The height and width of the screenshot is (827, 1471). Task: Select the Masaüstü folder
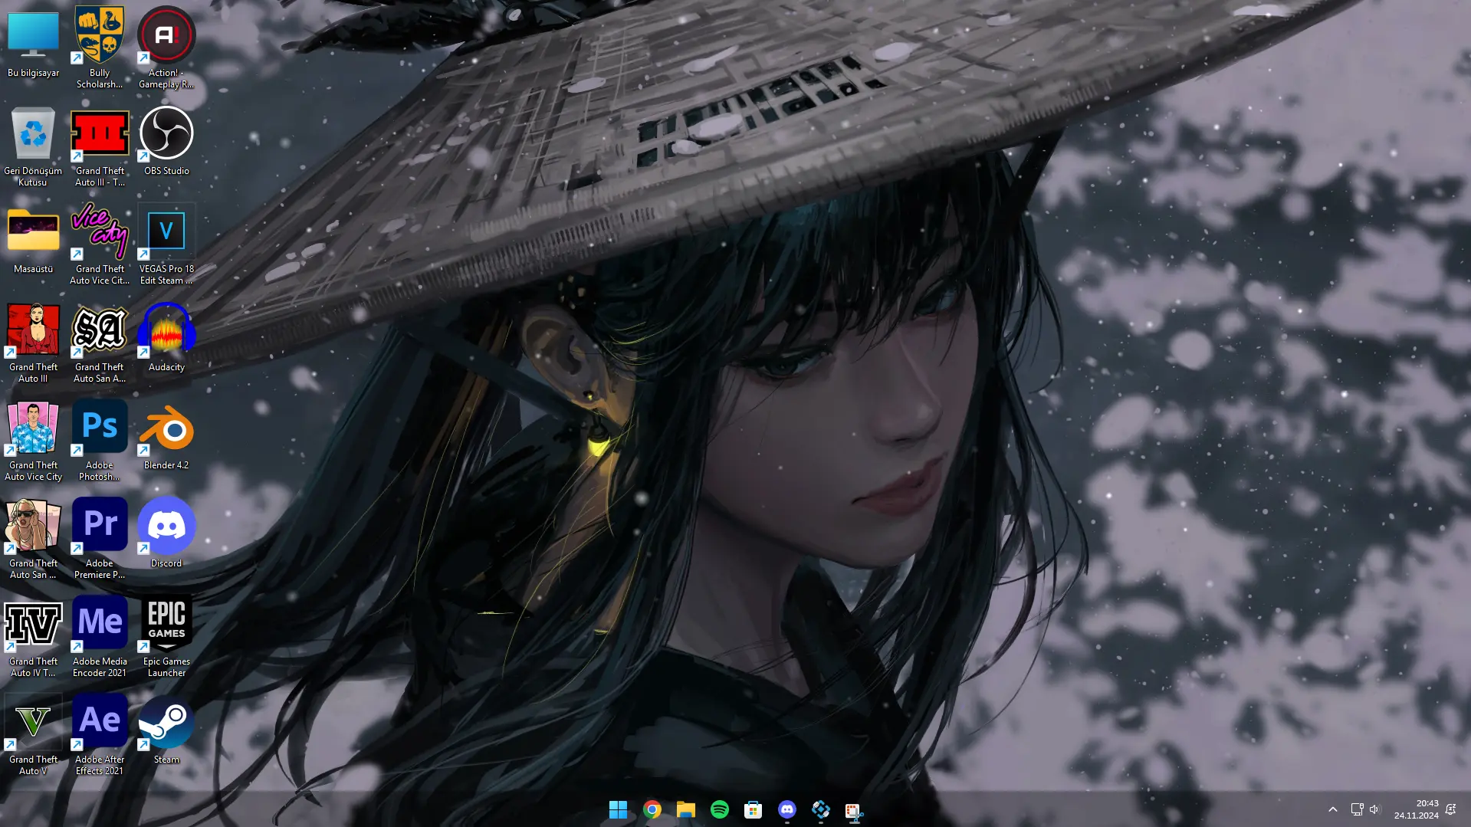click(33, 239)
